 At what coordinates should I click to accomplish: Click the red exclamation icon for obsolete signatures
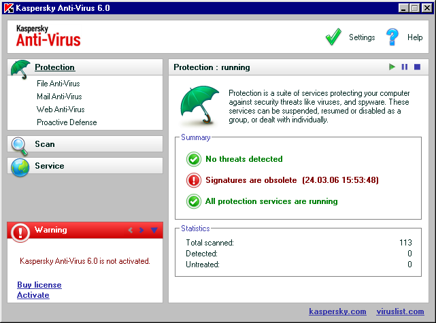point(194,180)
